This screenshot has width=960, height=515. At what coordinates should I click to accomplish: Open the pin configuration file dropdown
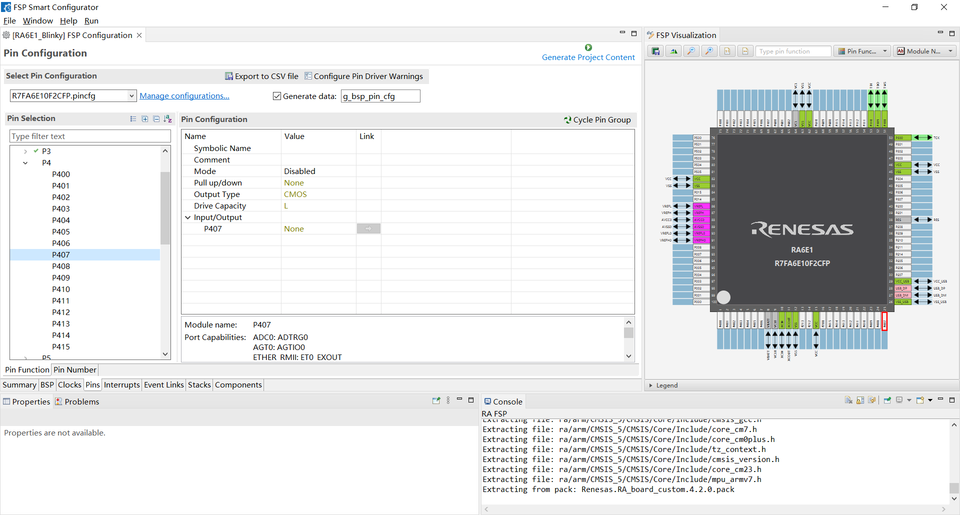click(131, 96)
